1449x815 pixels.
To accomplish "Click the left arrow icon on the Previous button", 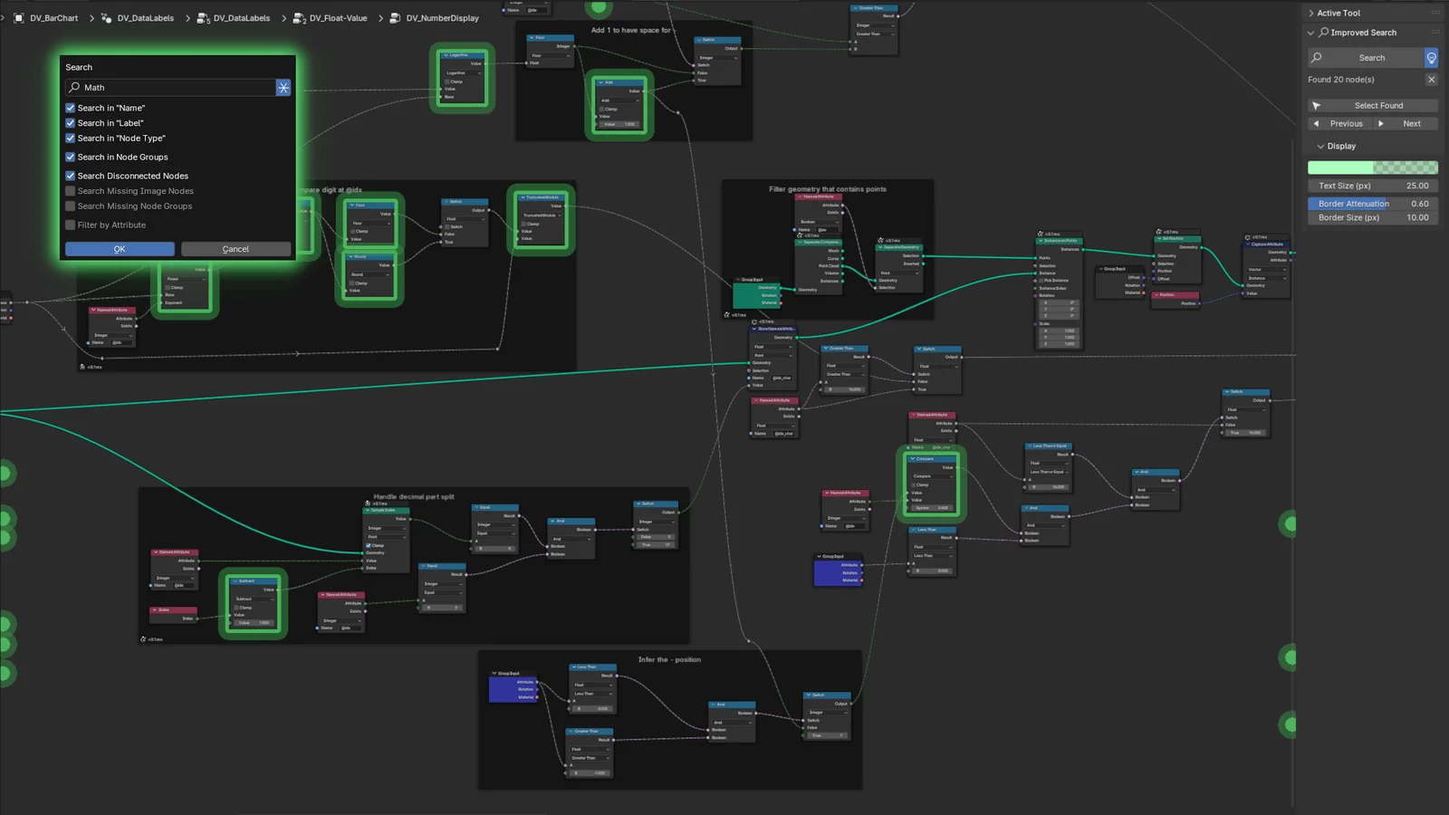I will click(1318, 123).
